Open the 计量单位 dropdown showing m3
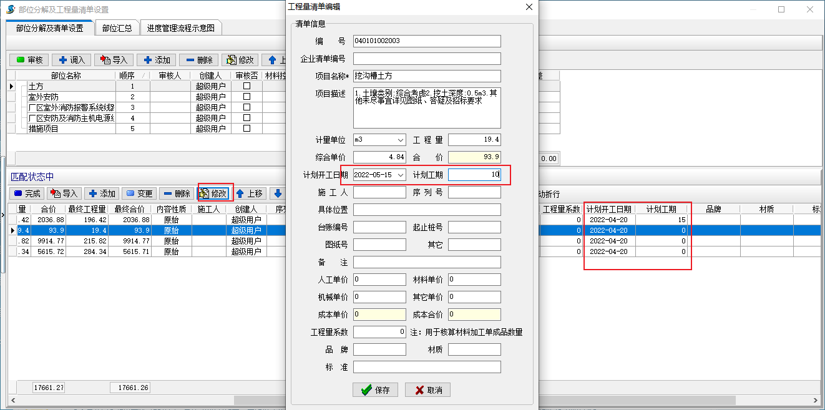This screenshot has width=825, height=410. coord(400,140)
